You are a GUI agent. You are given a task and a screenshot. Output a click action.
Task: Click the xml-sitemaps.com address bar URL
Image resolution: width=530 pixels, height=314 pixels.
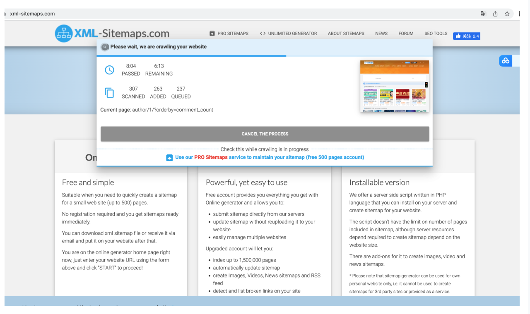(32, 14)
